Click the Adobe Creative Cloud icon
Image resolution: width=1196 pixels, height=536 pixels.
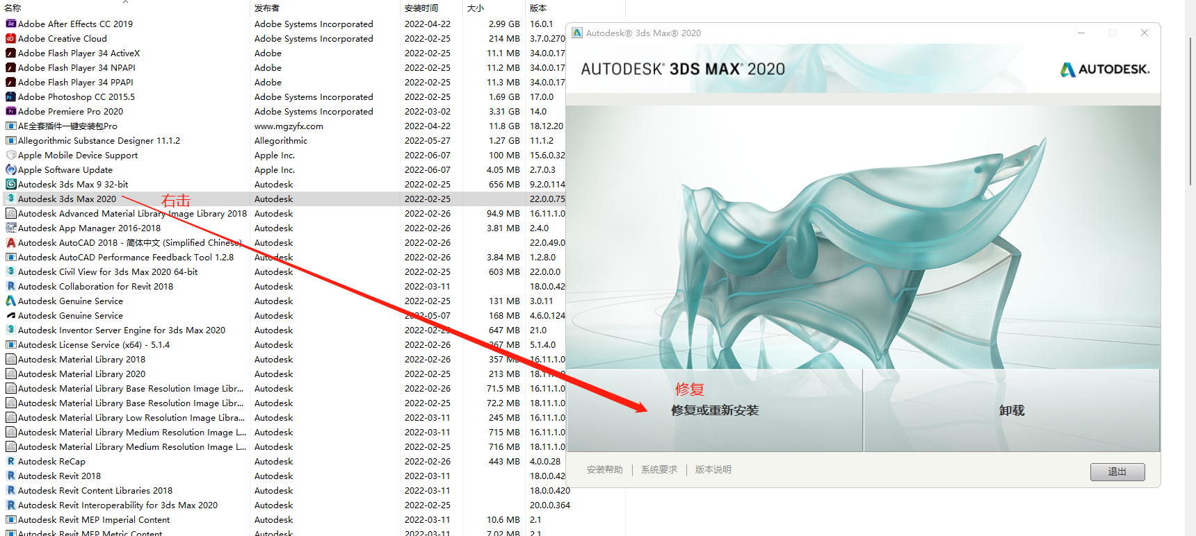pos(11,38)
